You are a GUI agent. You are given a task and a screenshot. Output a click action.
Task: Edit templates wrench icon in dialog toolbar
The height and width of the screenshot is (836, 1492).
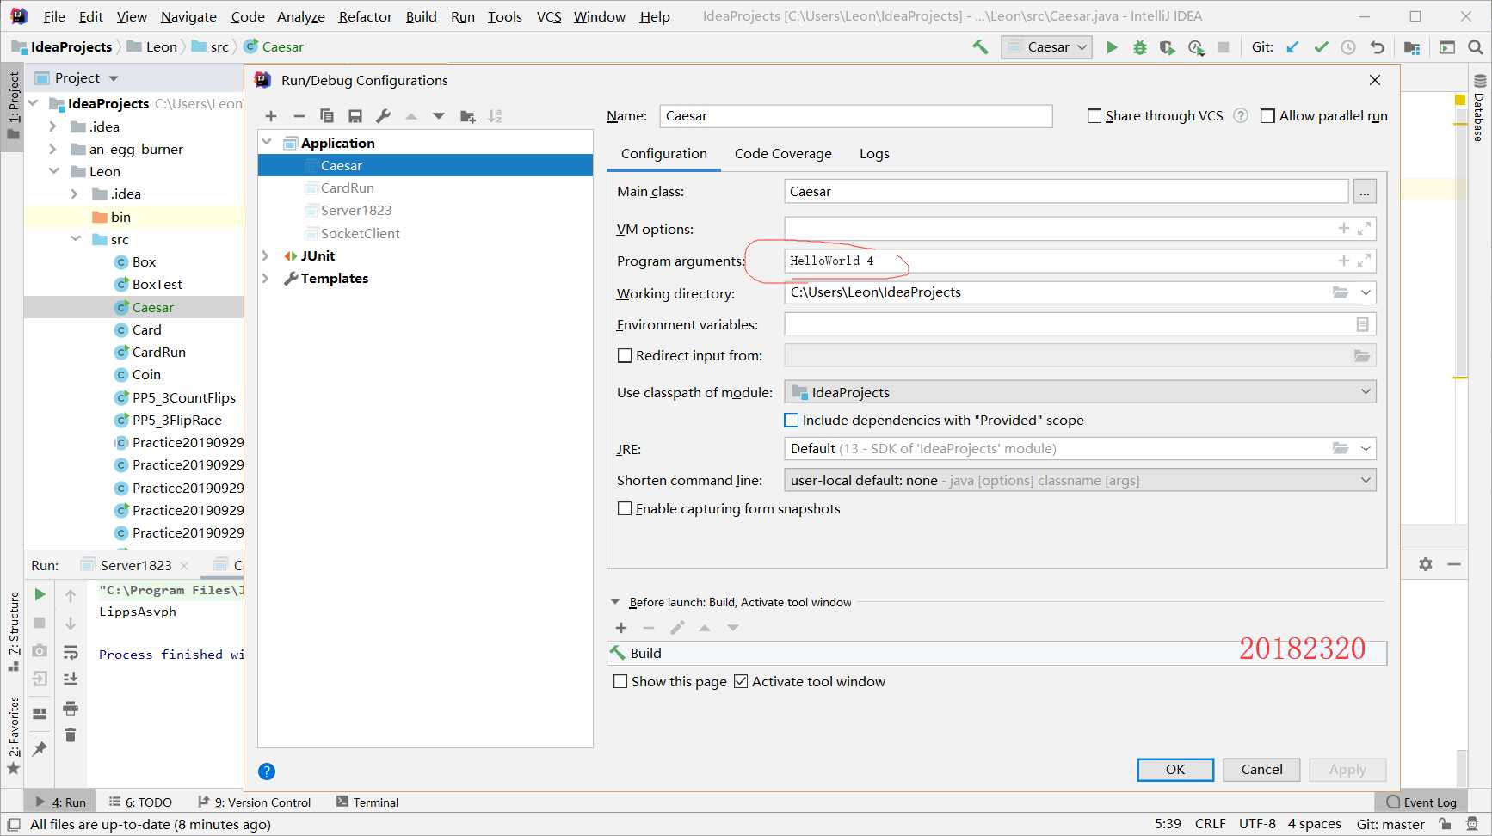click(x=383, y=116)
